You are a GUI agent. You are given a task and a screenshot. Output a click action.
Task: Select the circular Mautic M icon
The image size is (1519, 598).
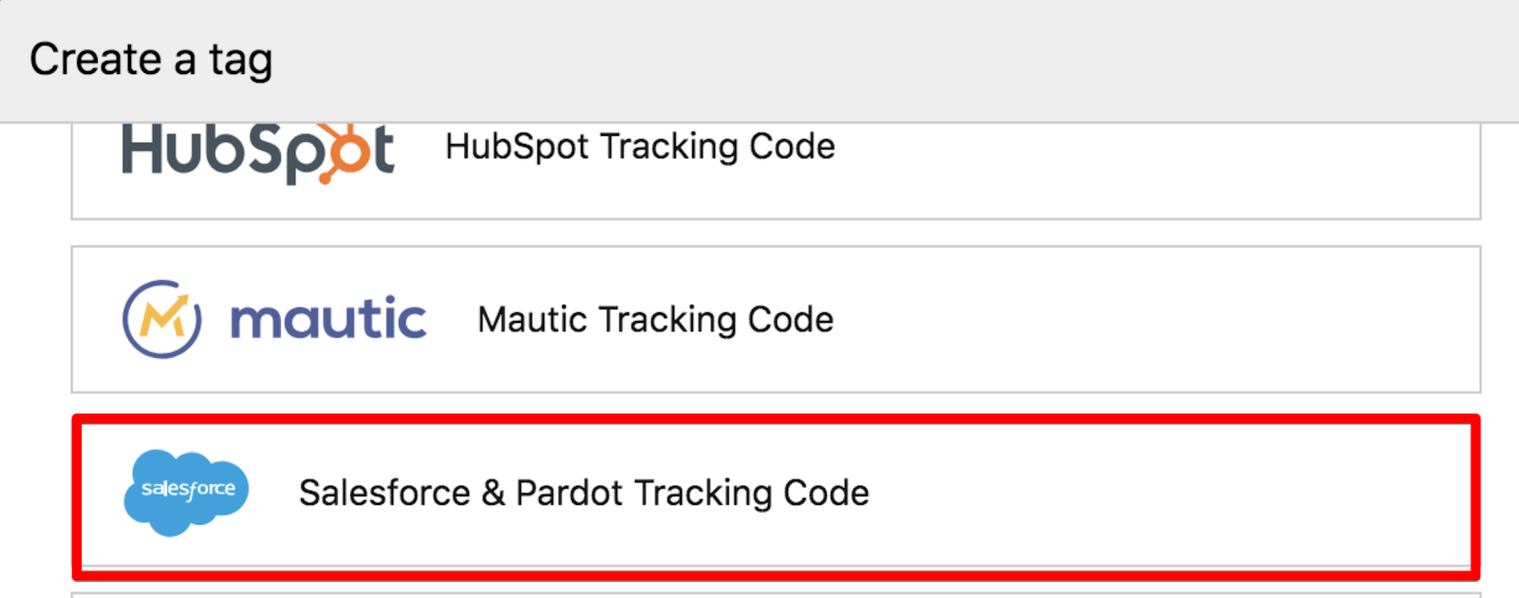pos(161,319)
